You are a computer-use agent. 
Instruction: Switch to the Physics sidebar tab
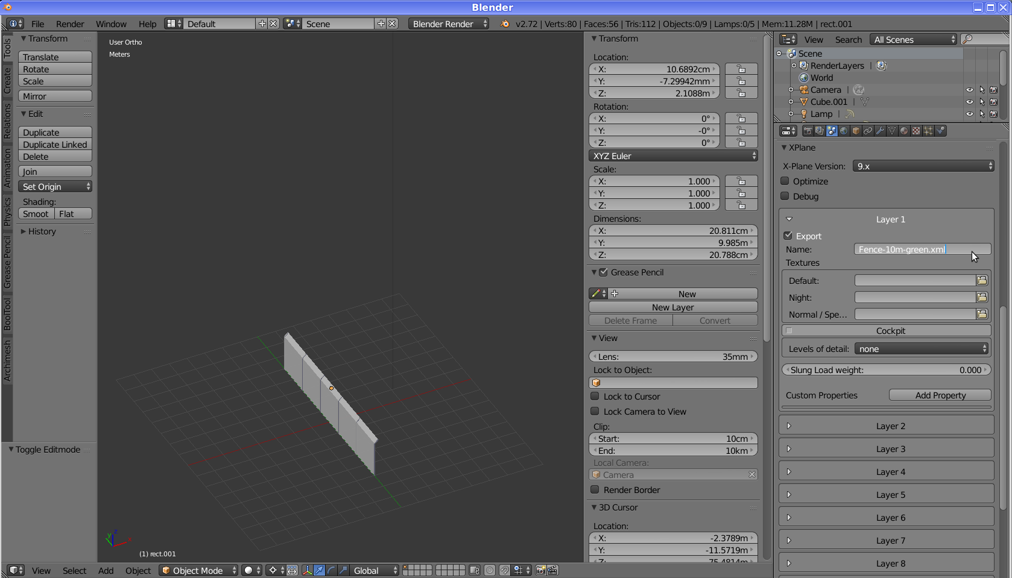point(7,212)
